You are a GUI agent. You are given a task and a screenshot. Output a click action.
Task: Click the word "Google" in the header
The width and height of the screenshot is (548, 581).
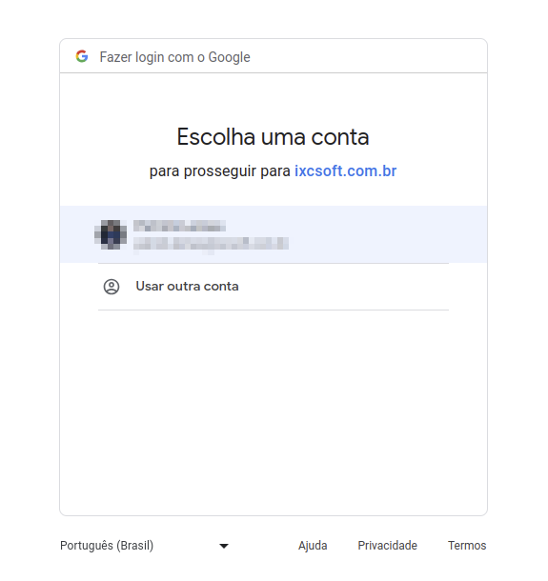[229, 57]
